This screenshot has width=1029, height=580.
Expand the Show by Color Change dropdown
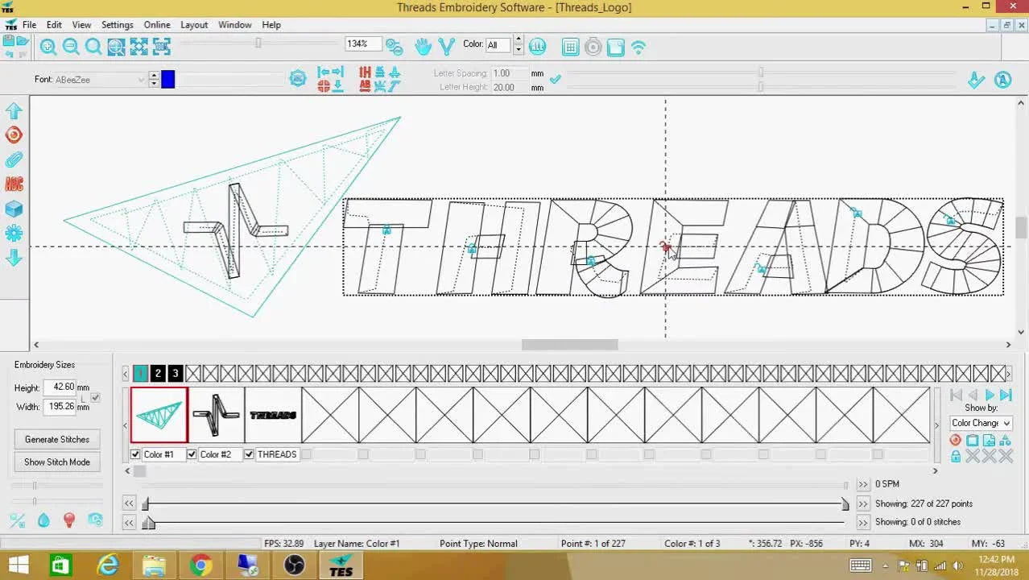tap(980, 422)
